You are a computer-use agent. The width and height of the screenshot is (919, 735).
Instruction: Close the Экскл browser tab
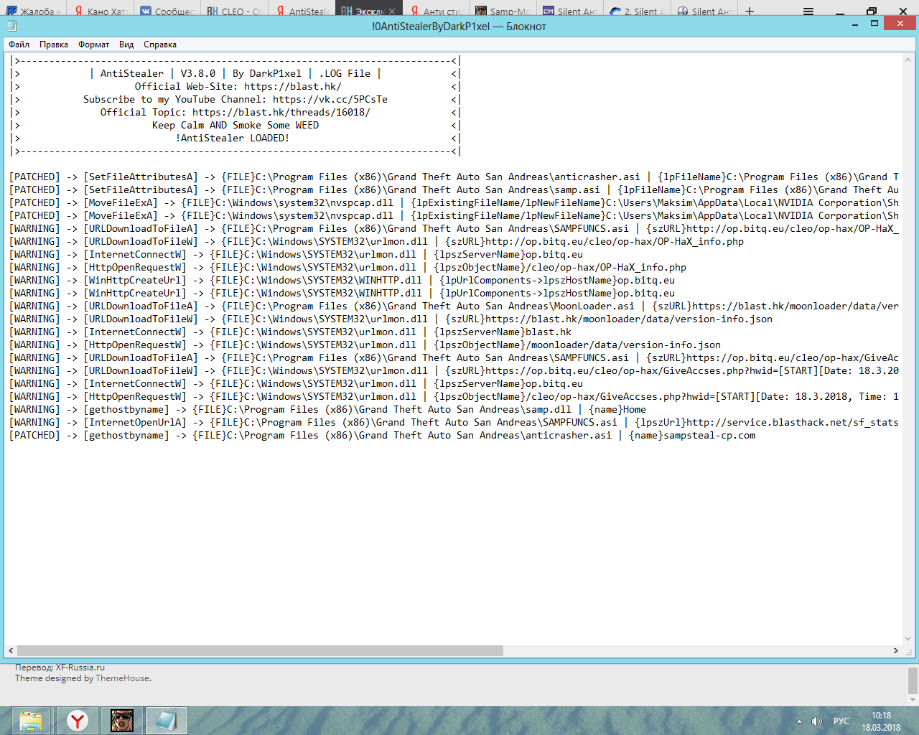point(392,11)
